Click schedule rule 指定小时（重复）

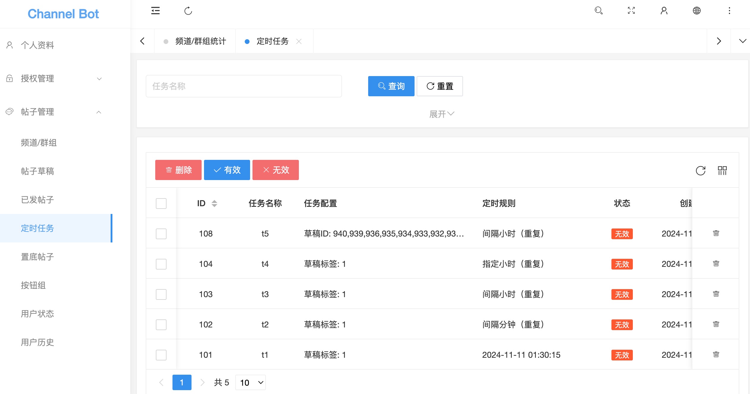pos(515,264)
